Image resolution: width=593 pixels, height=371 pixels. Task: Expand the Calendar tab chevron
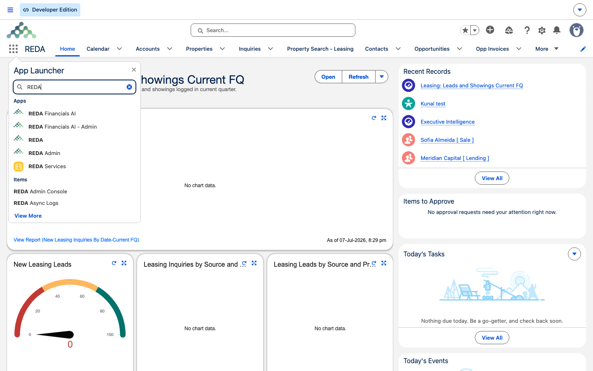coord(119,49)
